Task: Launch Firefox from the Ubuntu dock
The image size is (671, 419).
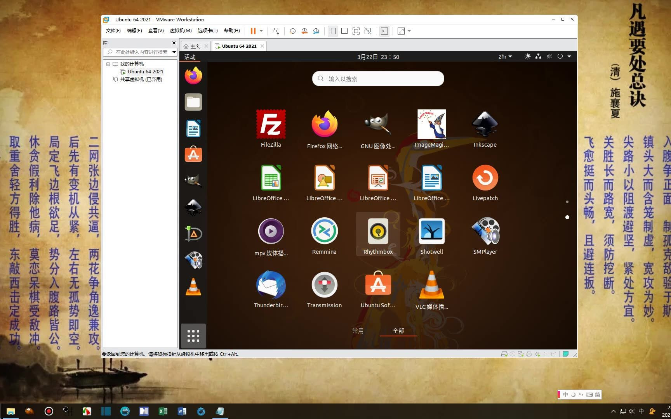Action: pos(193,76)
